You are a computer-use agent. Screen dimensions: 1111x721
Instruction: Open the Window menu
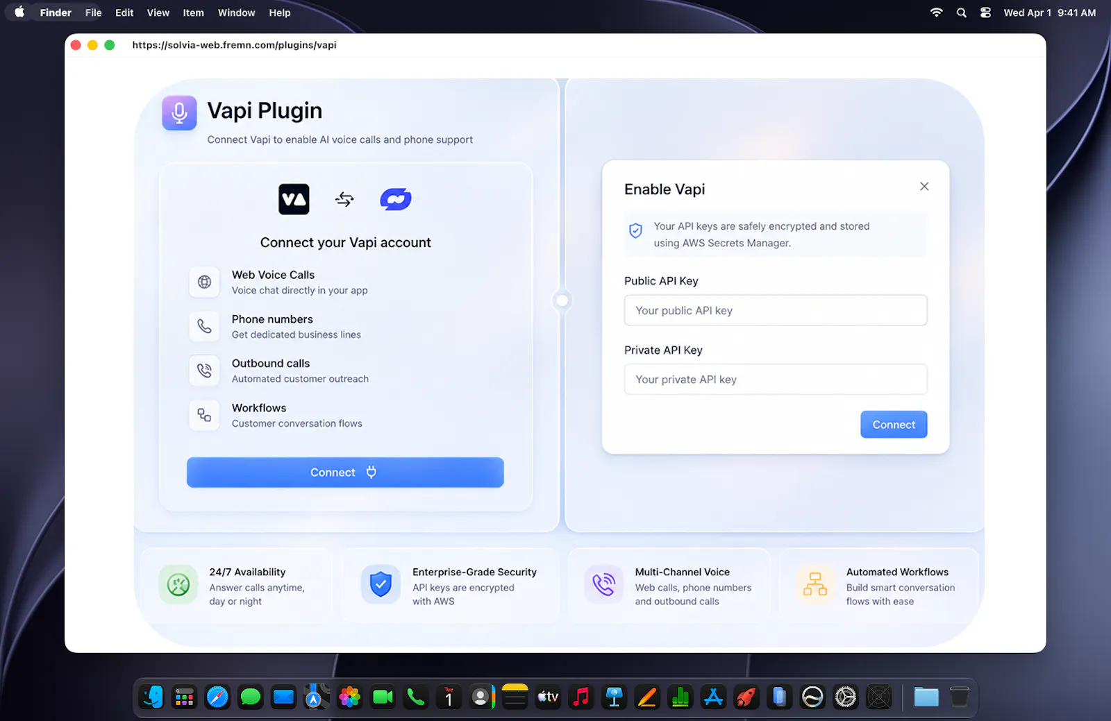point(237,12)
